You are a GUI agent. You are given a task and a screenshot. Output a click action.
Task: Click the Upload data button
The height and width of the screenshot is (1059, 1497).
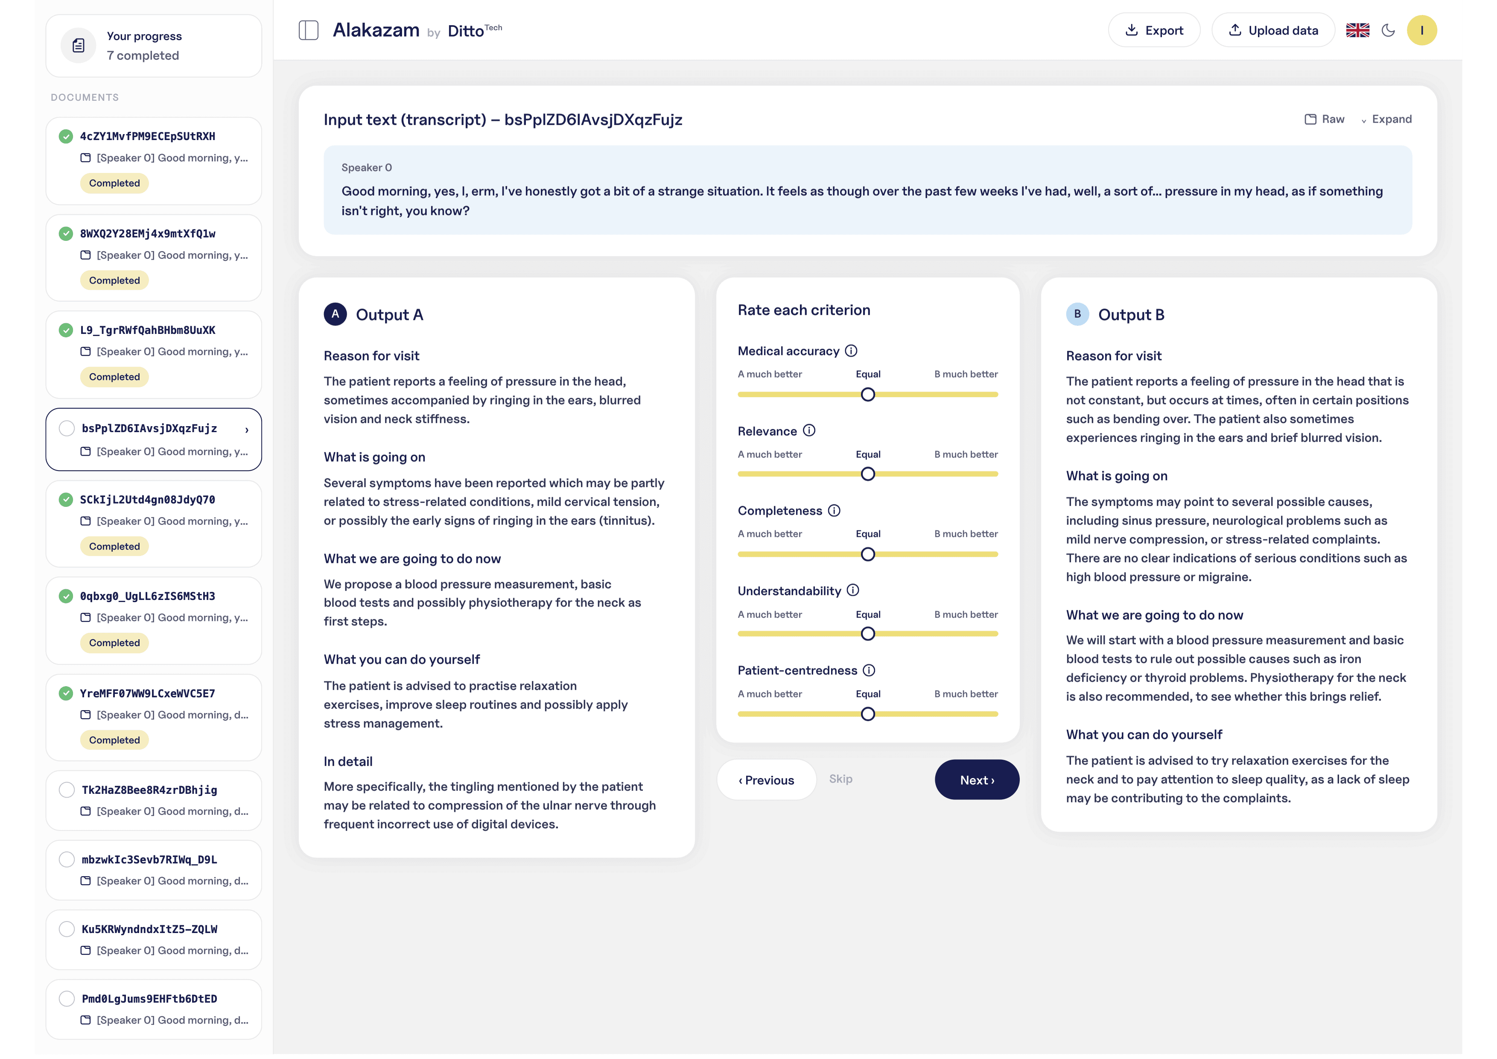[x=1273, y=30]
